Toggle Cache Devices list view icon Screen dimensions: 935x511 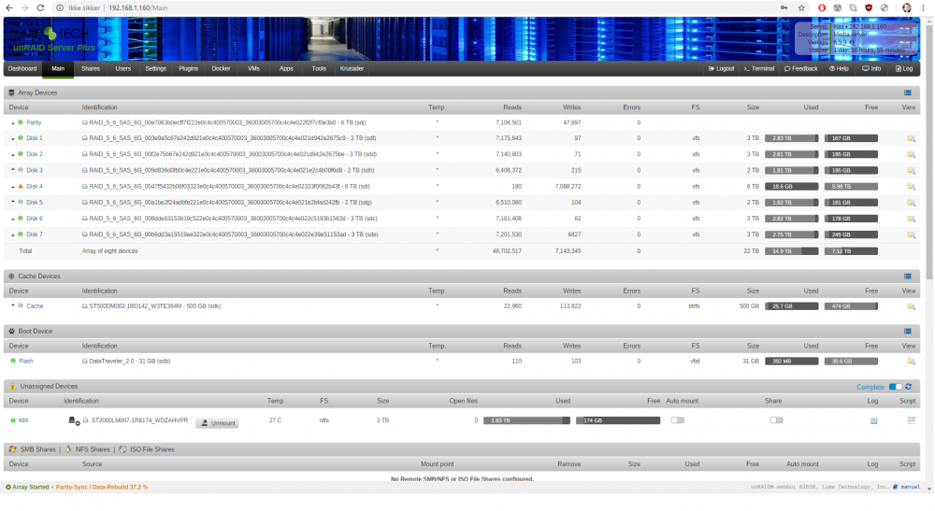[x=908, y=277]
